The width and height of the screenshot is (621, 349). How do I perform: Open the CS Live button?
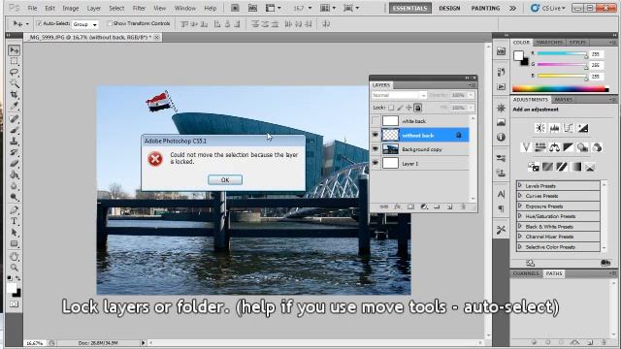[548, 8]
